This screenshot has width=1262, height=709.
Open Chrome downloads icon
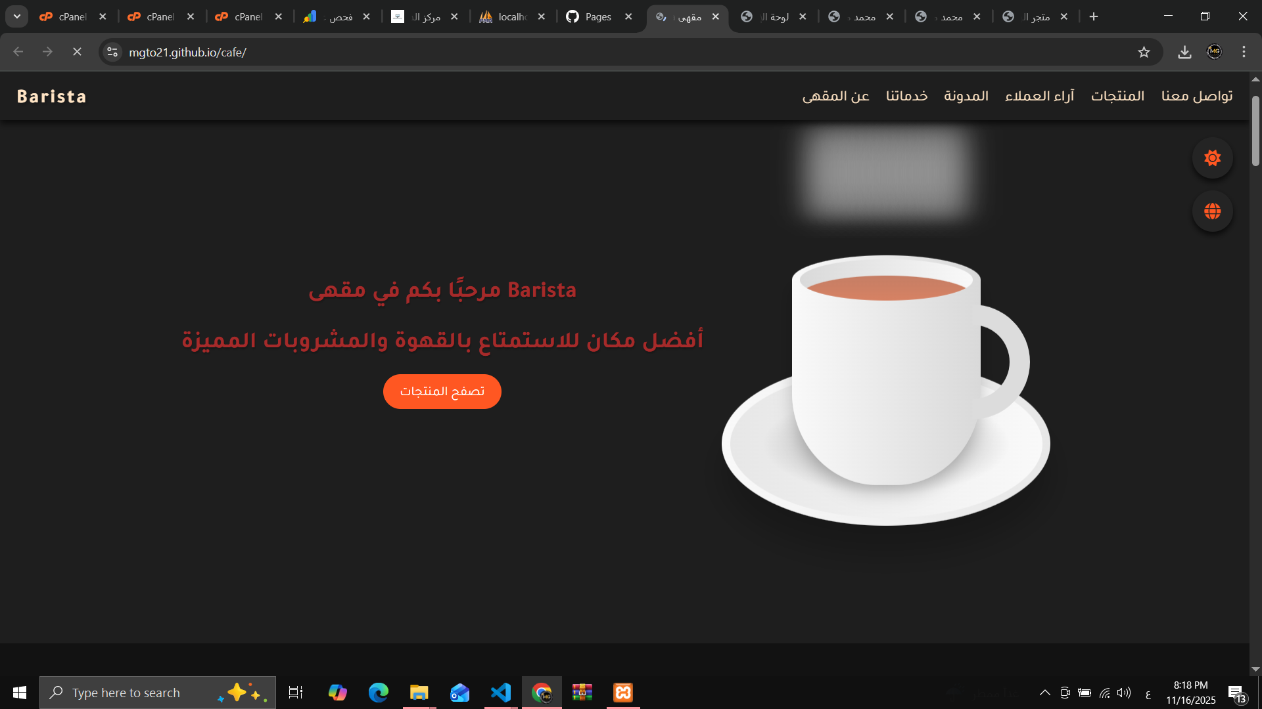[x=1184, y=53]
